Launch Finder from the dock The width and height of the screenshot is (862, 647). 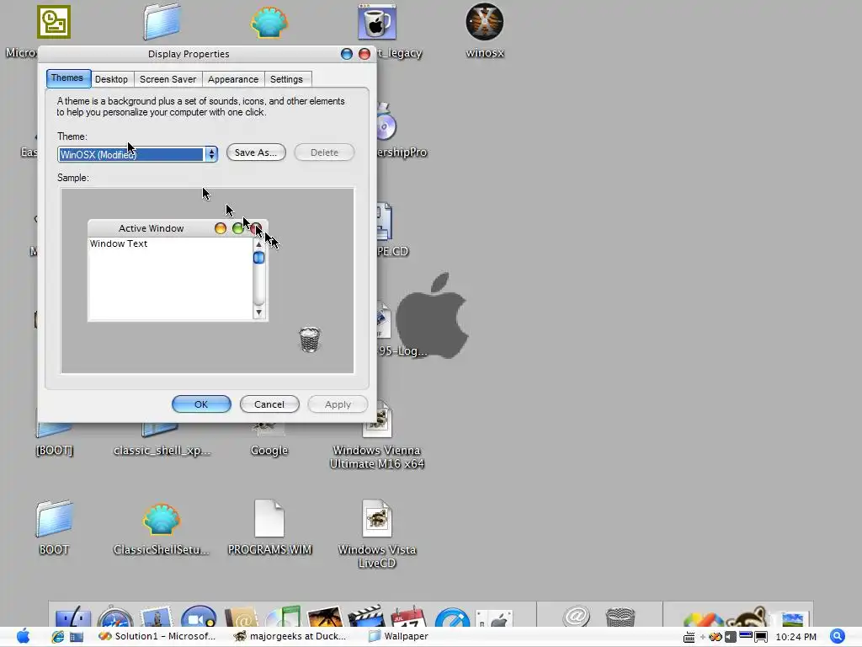72,616
